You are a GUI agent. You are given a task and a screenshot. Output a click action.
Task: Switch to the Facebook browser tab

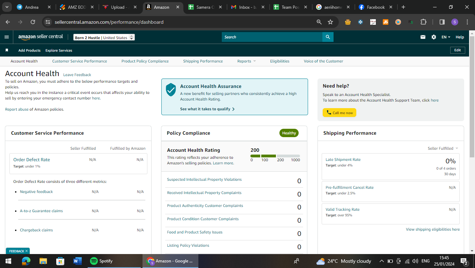tap(376, 7)
